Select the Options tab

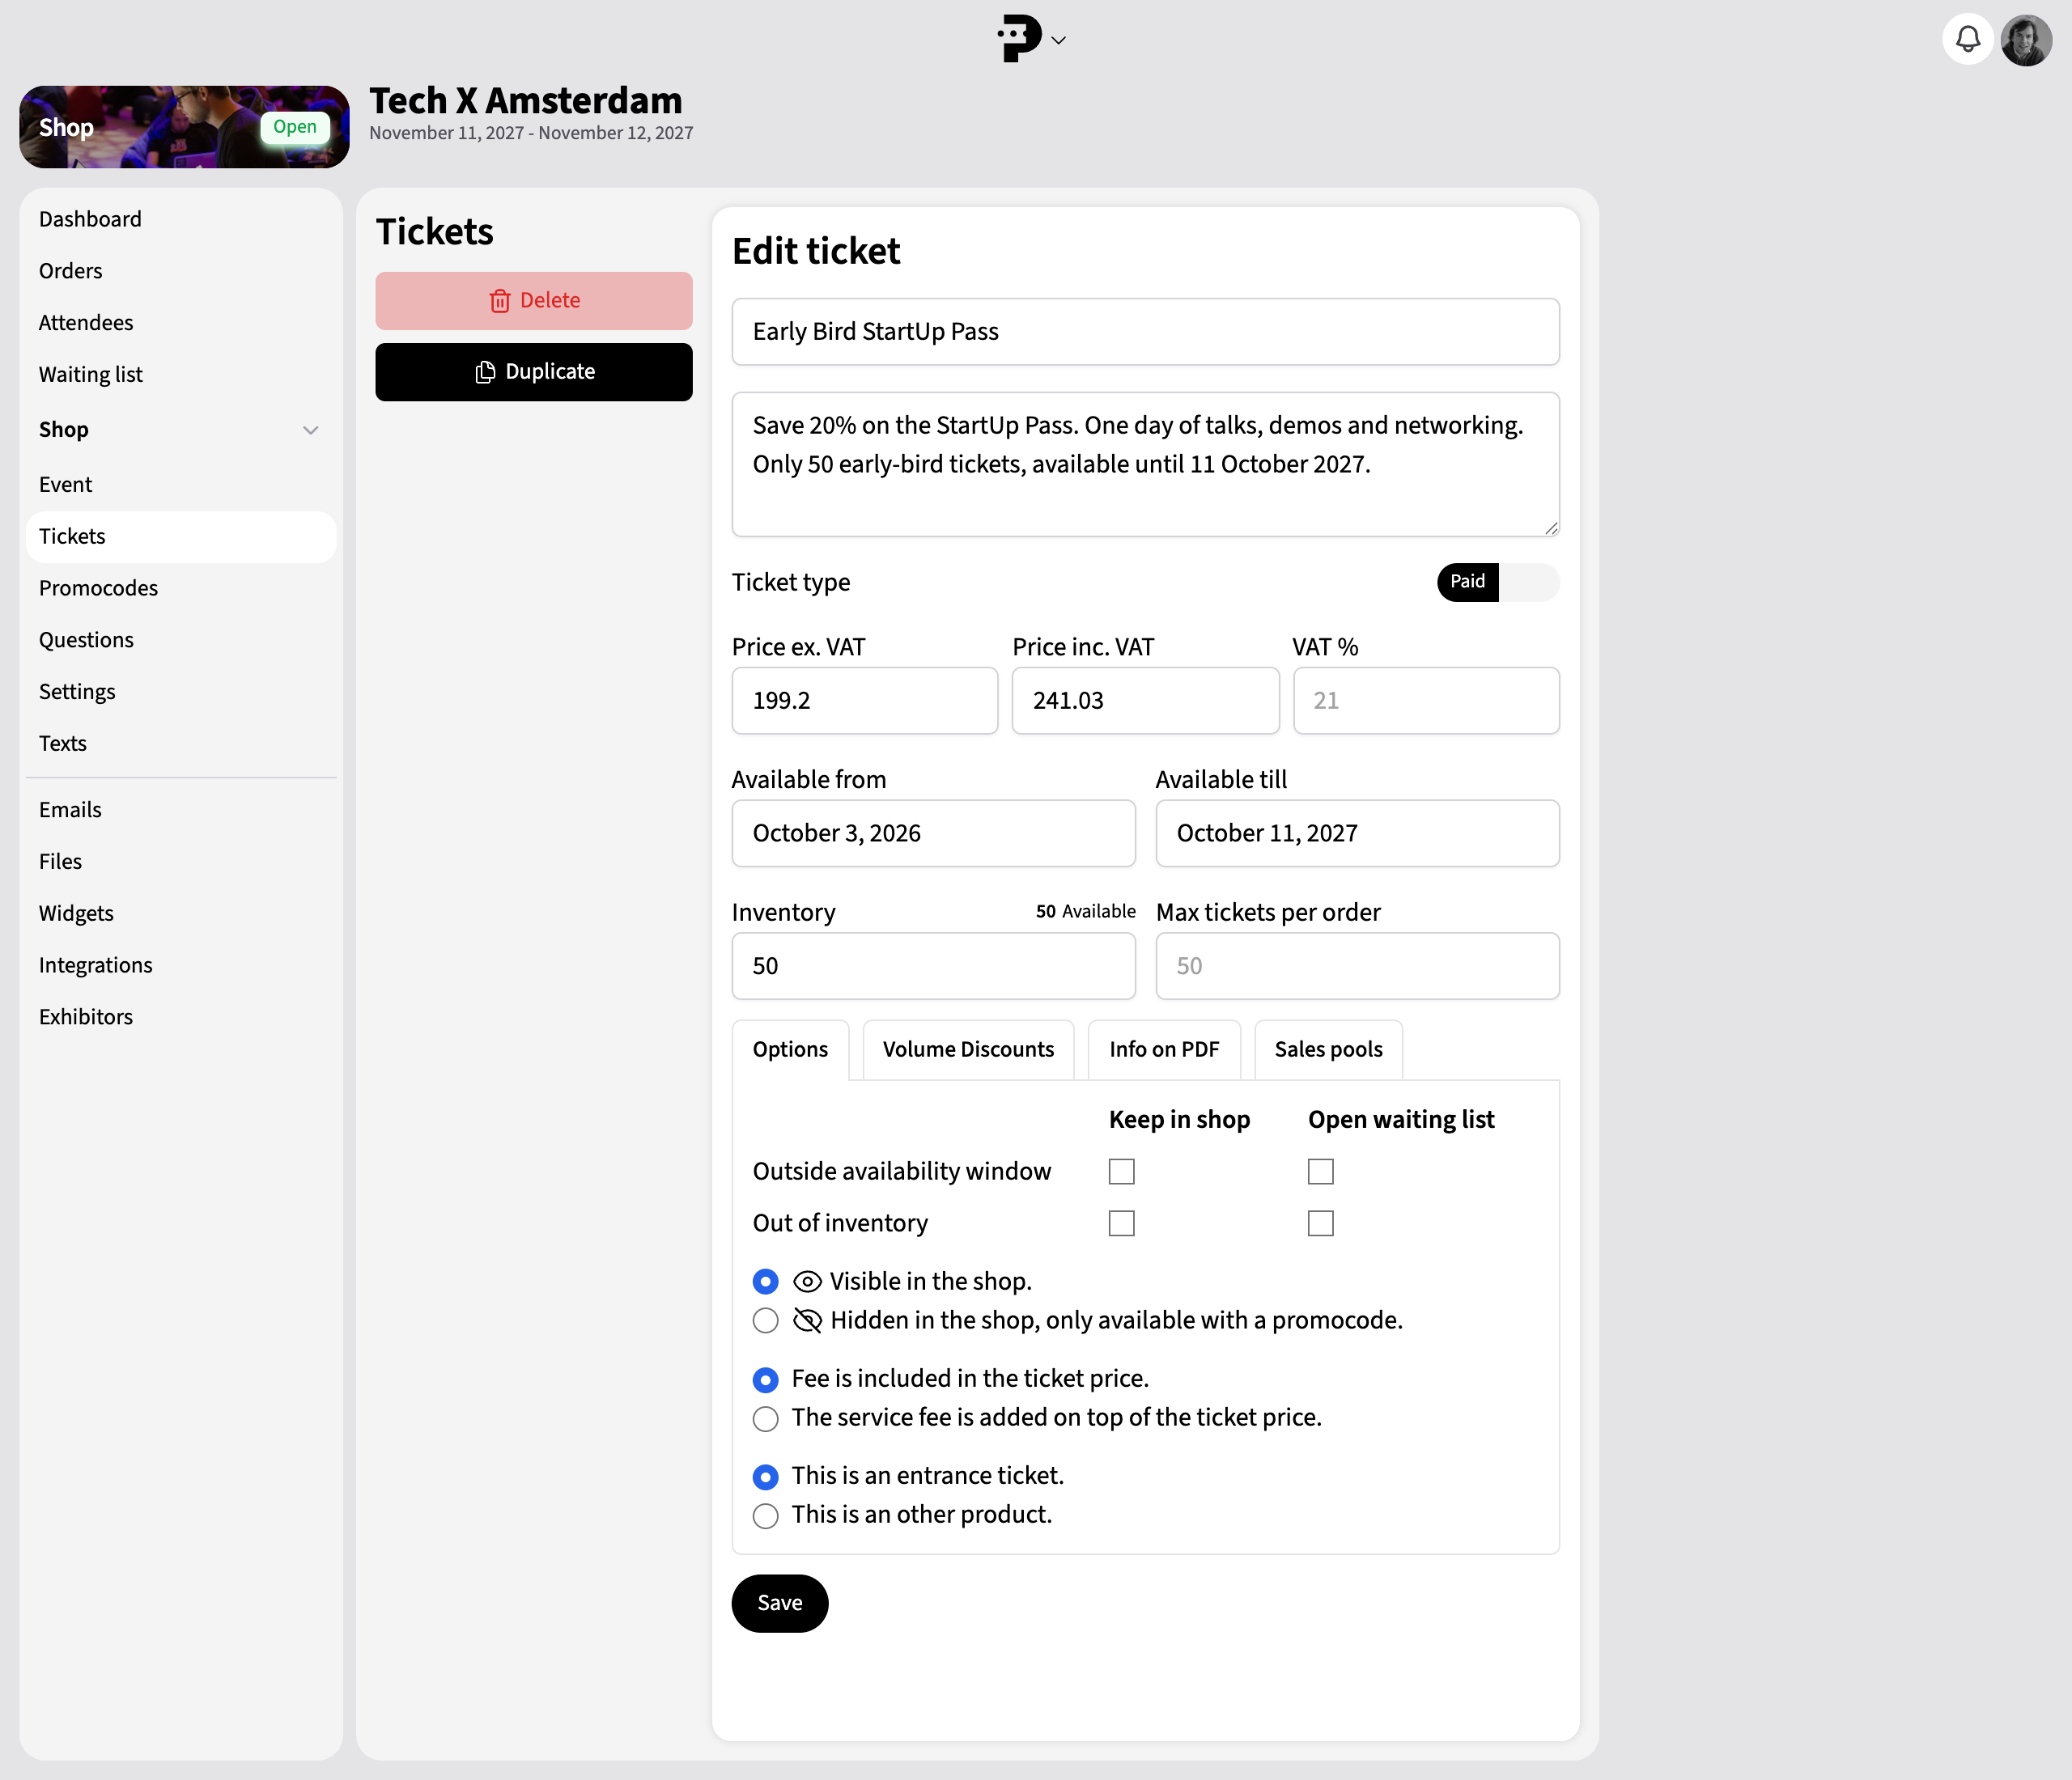point(790,1049)
